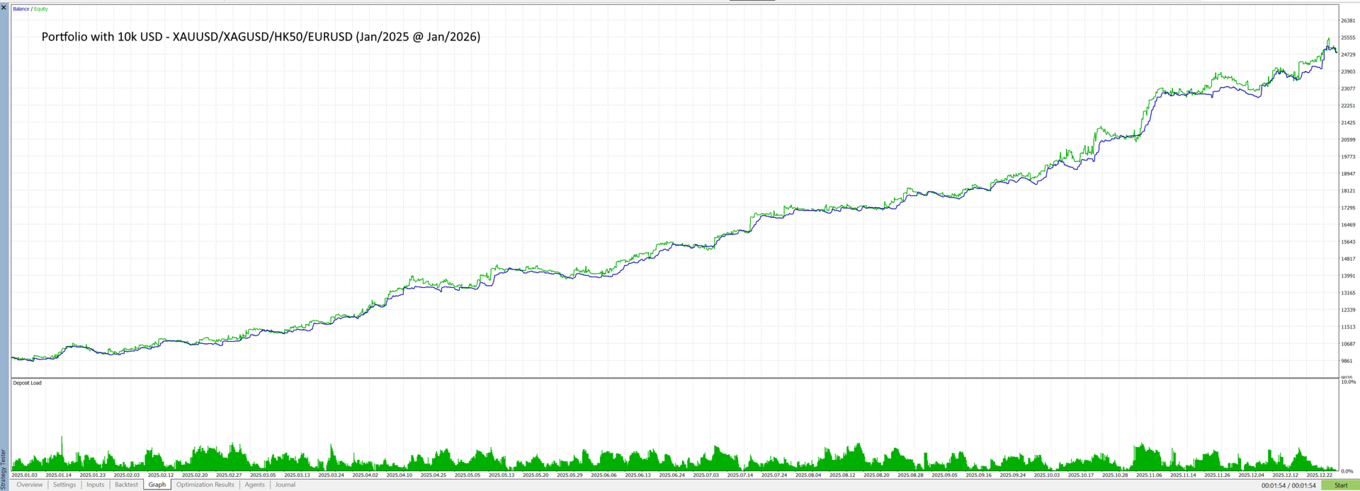Click the 19773 axis value

coord(1348,156)
